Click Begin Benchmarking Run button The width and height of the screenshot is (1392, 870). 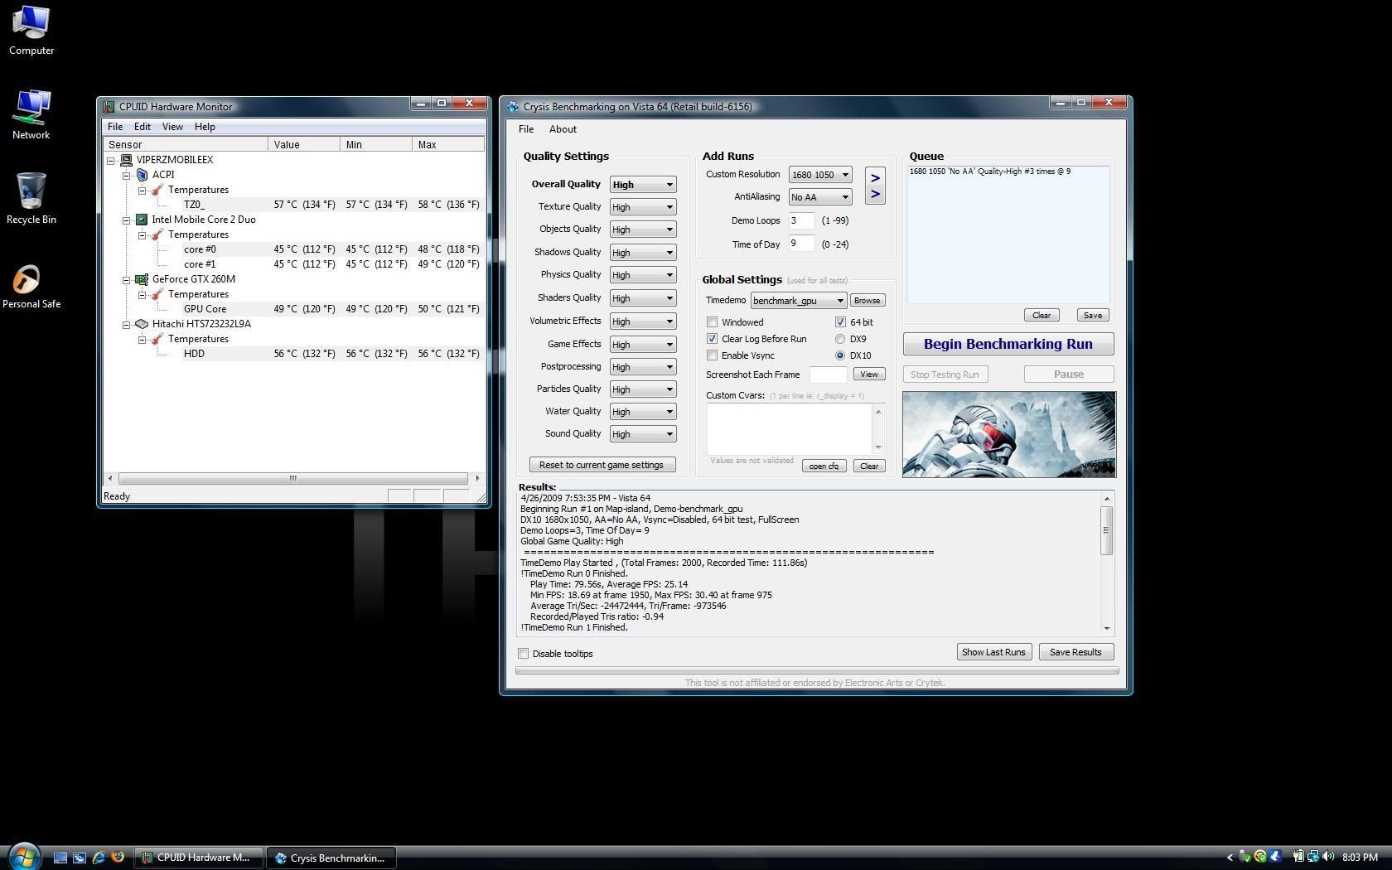pyautogui.click(x=1008, y=344)
